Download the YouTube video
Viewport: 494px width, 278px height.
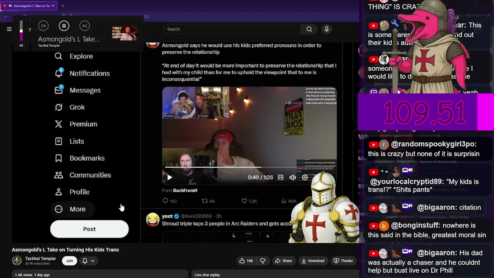(x=313, y=261)
